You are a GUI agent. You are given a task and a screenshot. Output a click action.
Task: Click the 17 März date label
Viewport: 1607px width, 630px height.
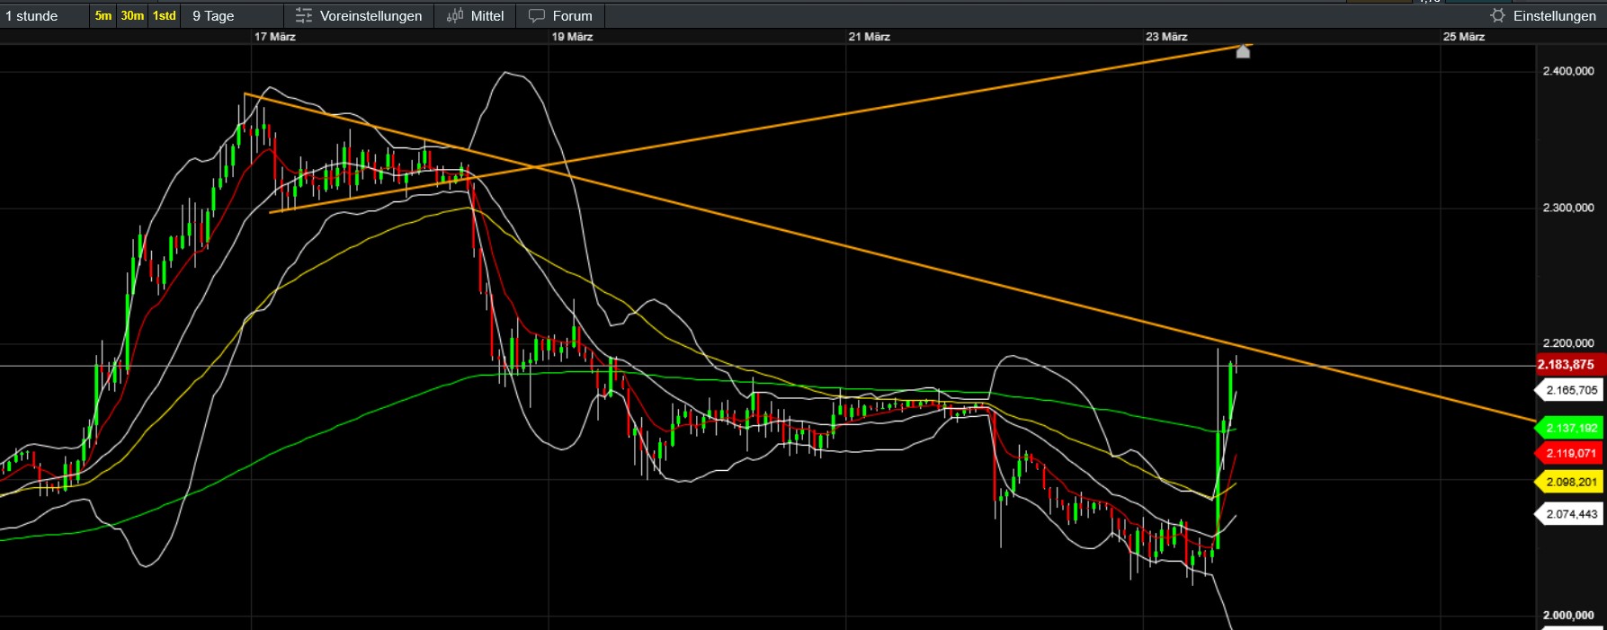[275, 37]
